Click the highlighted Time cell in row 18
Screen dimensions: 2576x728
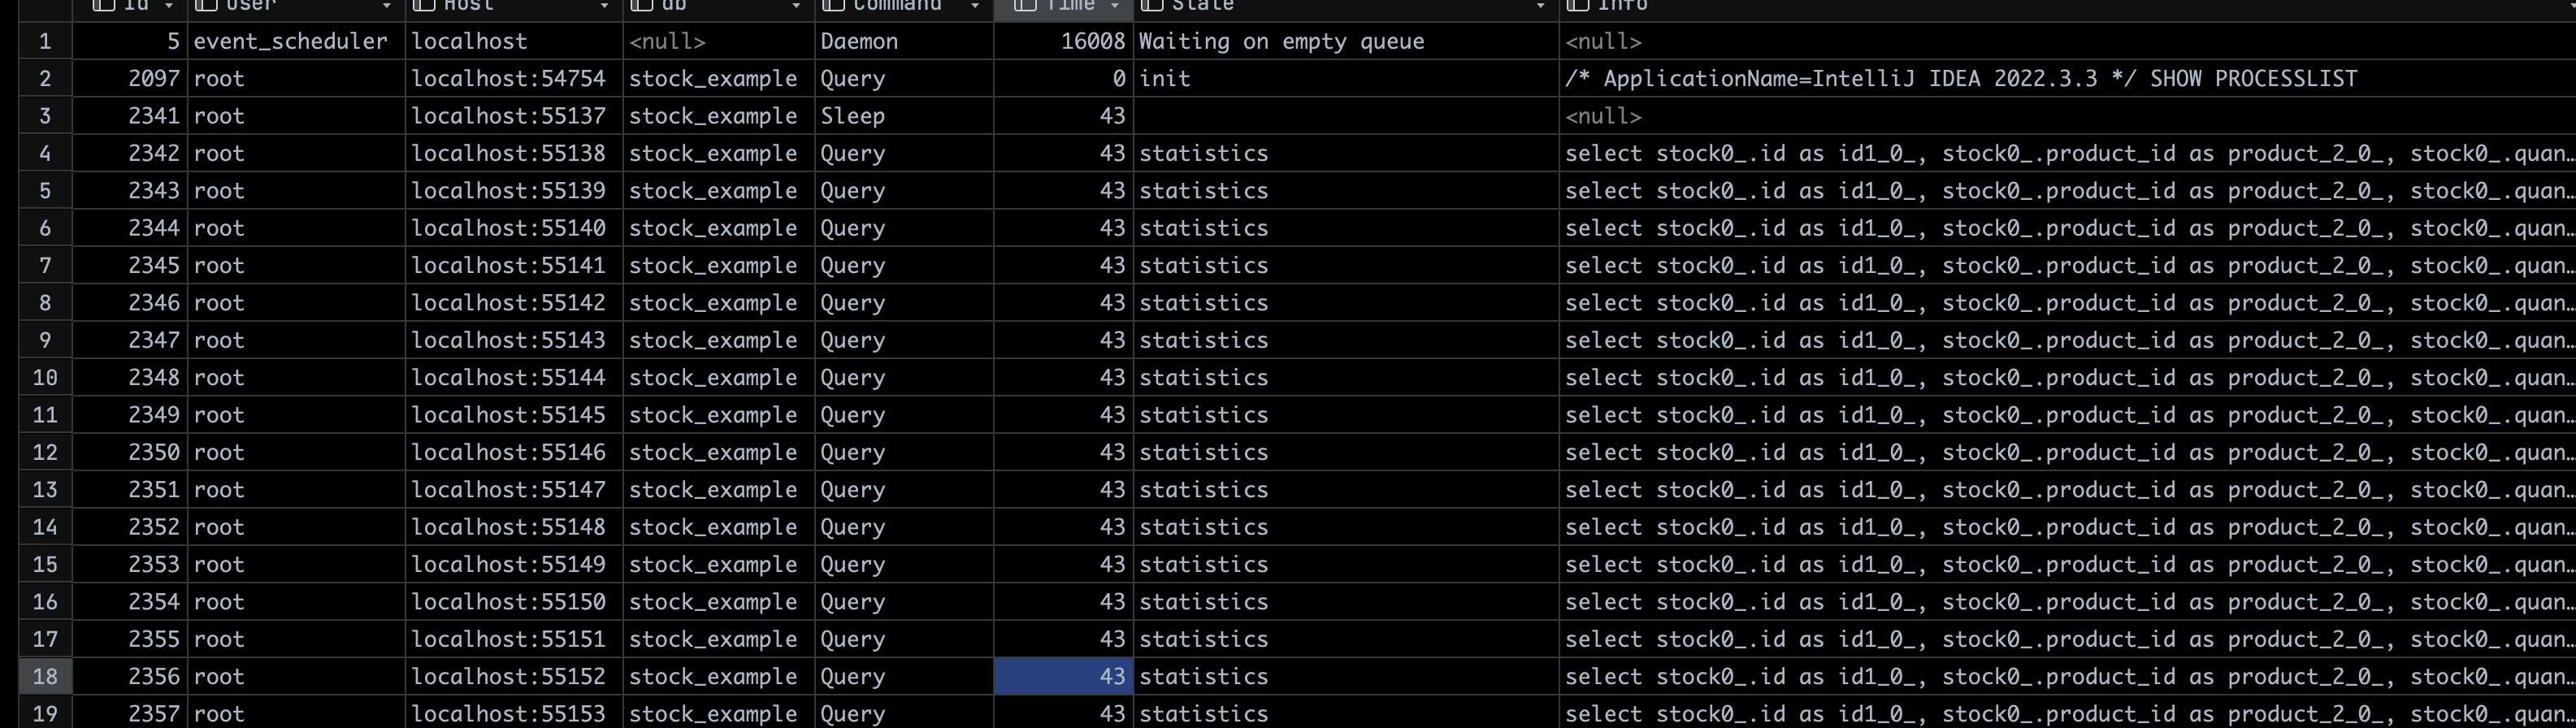point(1063,676)
